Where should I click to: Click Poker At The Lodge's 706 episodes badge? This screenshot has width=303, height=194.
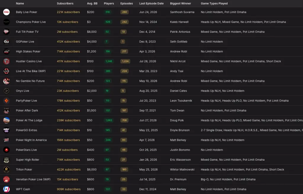point(125,120)
